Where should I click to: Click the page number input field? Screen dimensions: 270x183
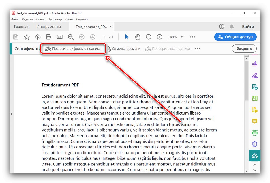tap(104, 37)
